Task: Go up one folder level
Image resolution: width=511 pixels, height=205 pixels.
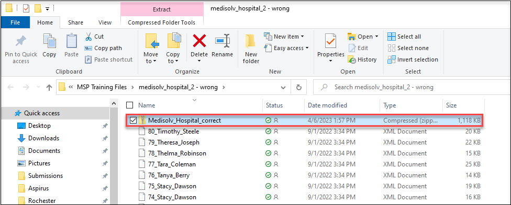Action: pos(49,88)
